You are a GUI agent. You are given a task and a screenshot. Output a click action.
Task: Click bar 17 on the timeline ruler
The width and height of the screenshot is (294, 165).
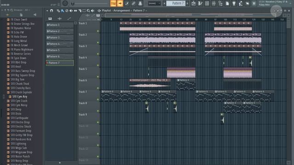121,19
